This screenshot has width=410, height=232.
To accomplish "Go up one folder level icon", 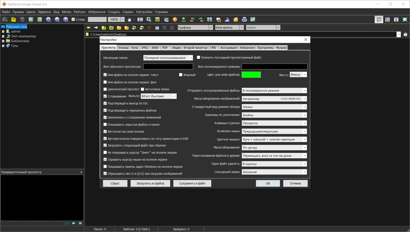I will coord(104,28).
